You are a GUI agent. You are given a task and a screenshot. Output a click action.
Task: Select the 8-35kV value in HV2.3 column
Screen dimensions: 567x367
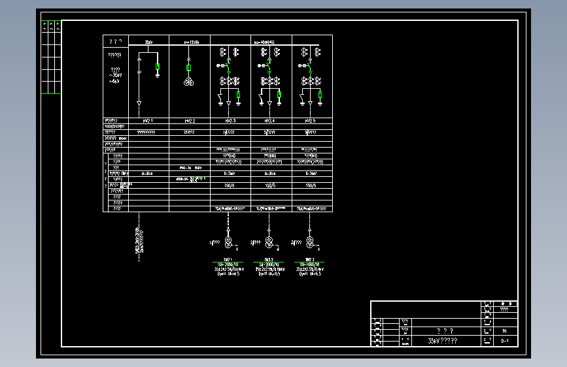[230, 174]
